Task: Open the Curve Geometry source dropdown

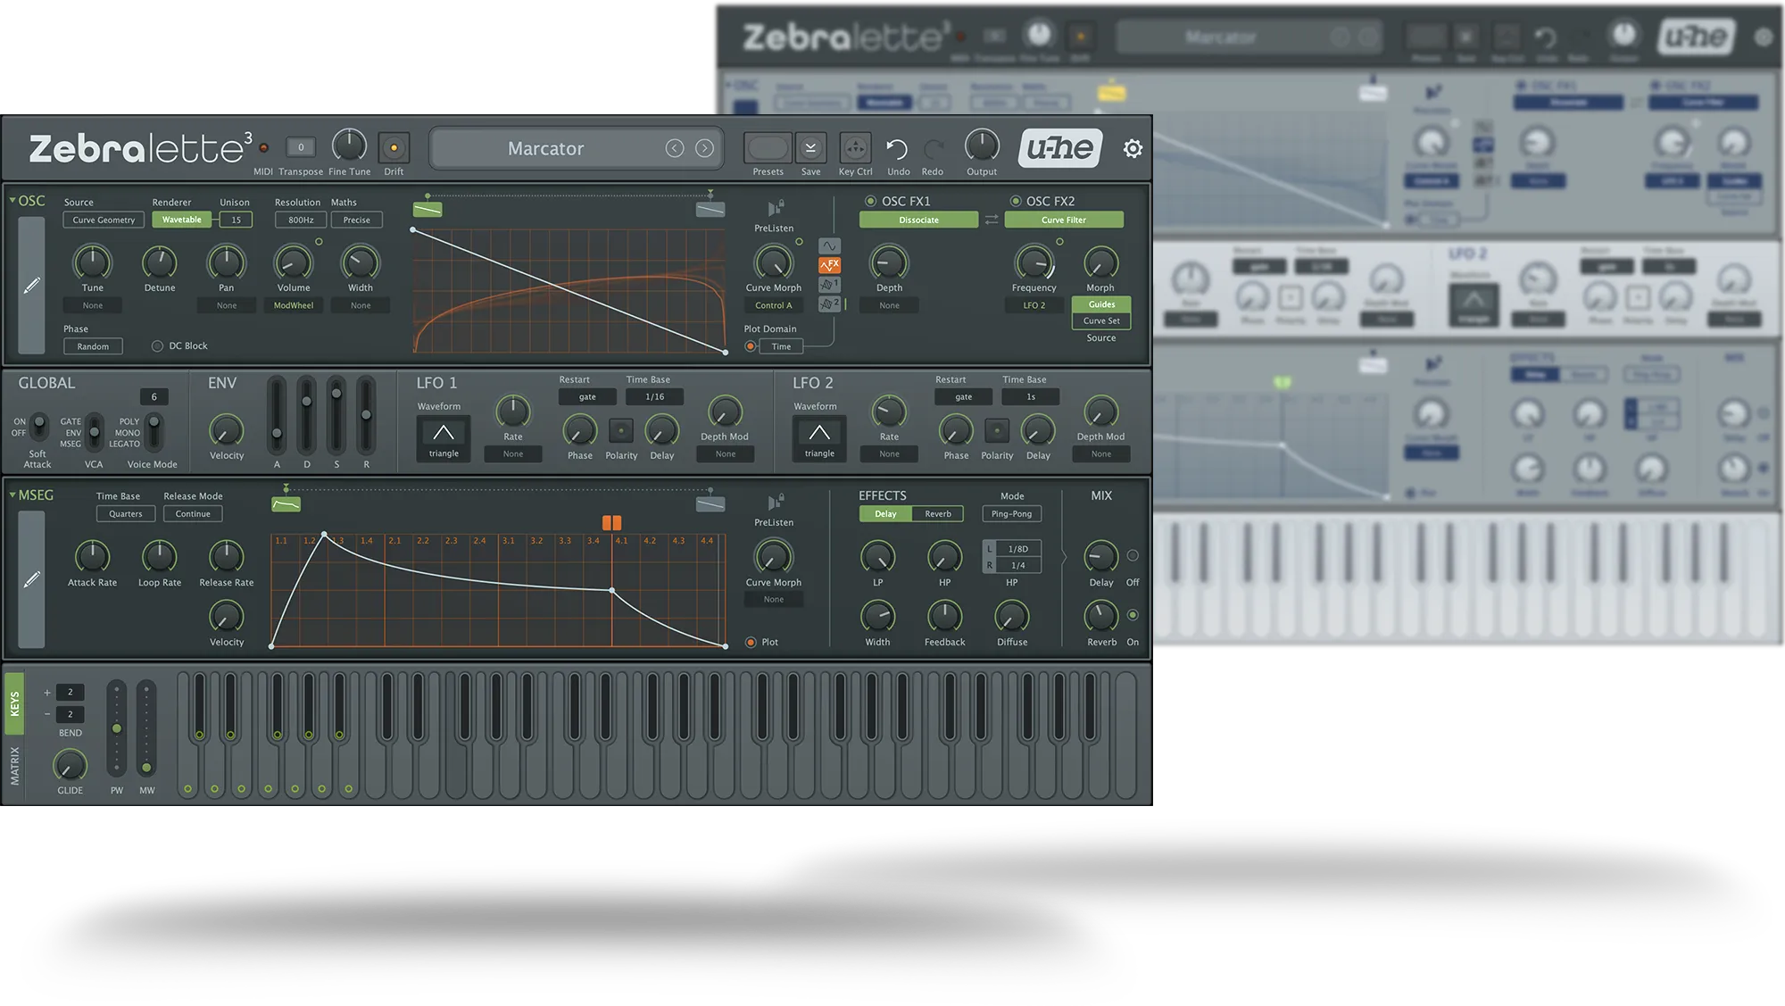Action: [x=104, y=220]
